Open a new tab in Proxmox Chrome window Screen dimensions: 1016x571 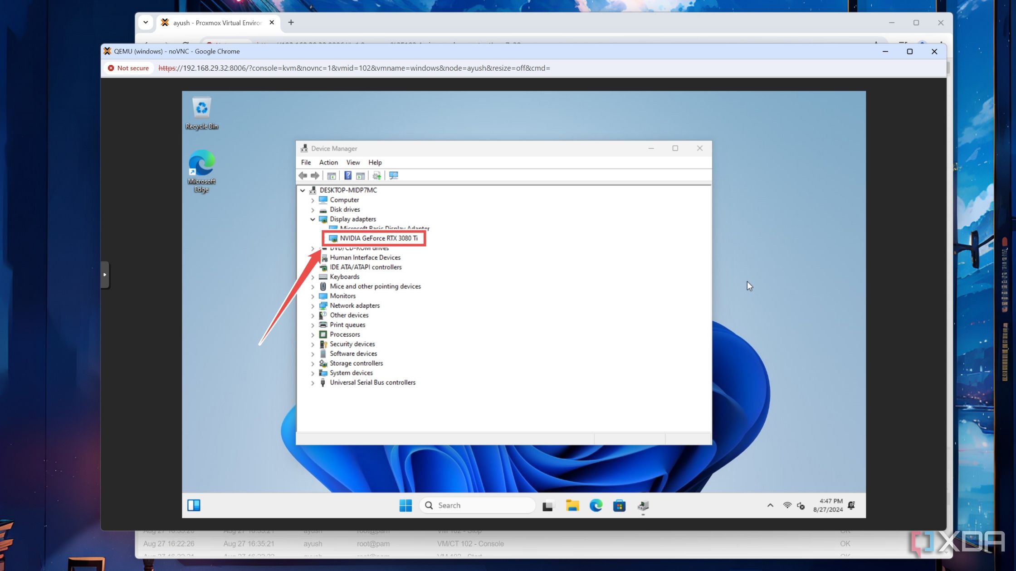pyautogui.click(x=291, y=22)
